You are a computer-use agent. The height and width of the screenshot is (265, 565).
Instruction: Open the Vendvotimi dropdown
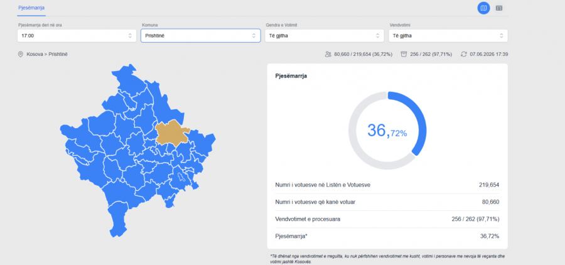[448, 36]
